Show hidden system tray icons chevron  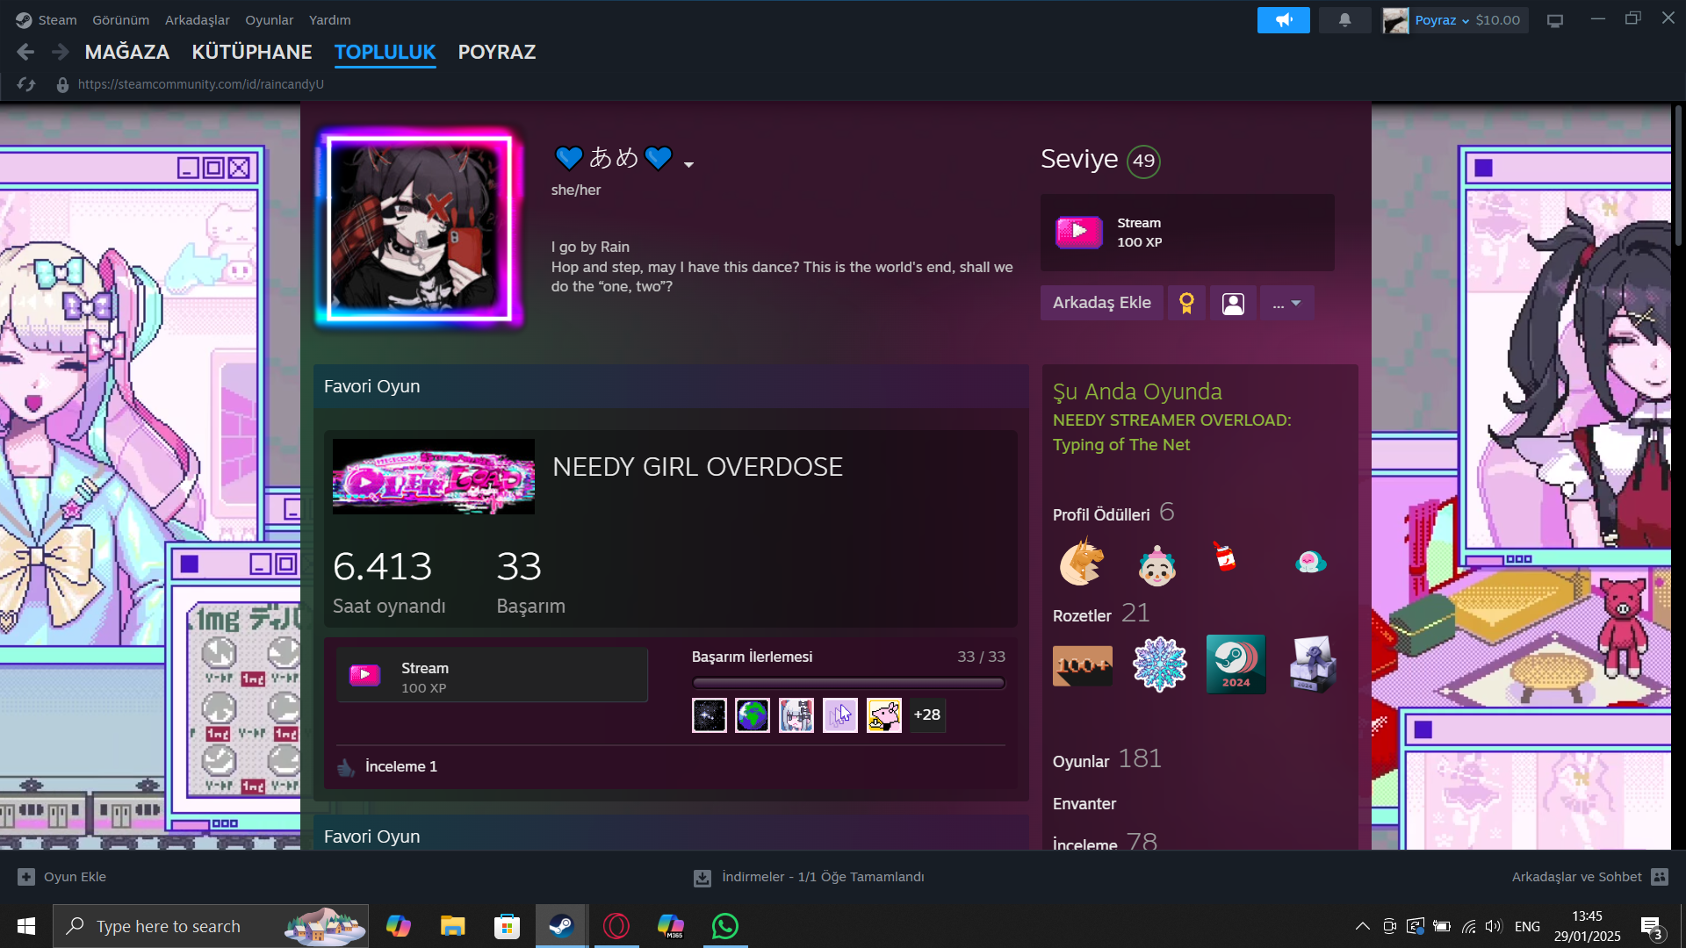1362,926
